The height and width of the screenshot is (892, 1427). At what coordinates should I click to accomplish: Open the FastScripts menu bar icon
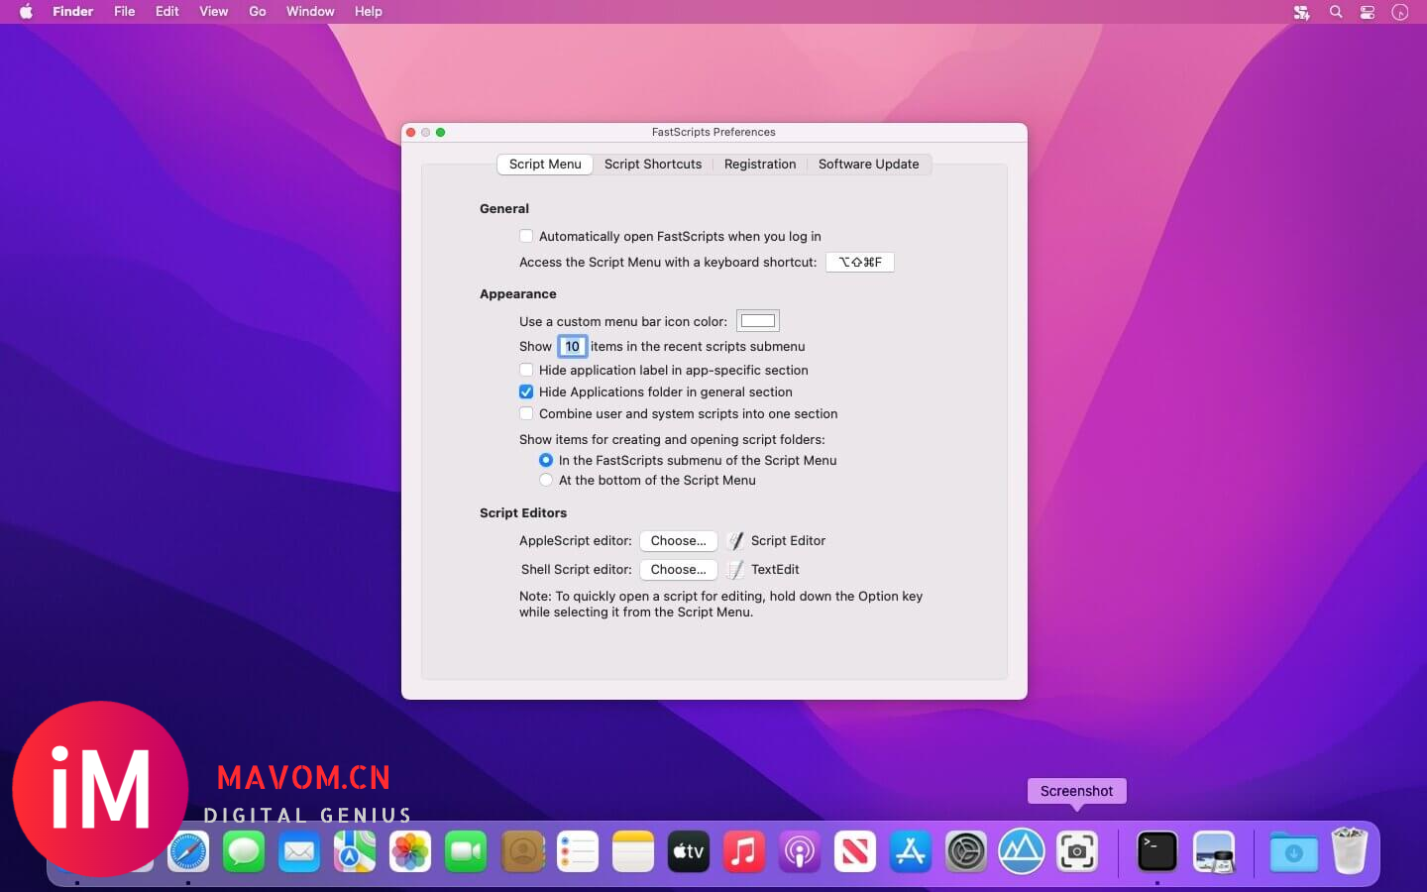coord(1301,12)
